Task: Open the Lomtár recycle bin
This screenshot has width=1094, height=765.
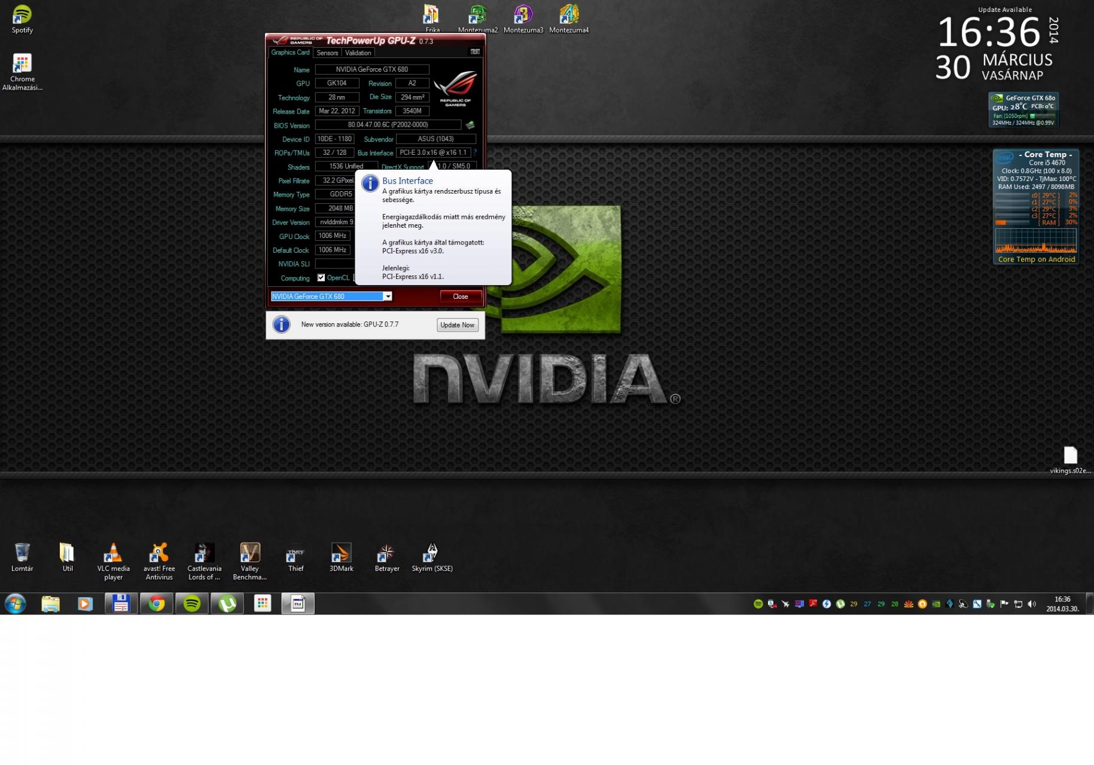Action: (22, 557)
